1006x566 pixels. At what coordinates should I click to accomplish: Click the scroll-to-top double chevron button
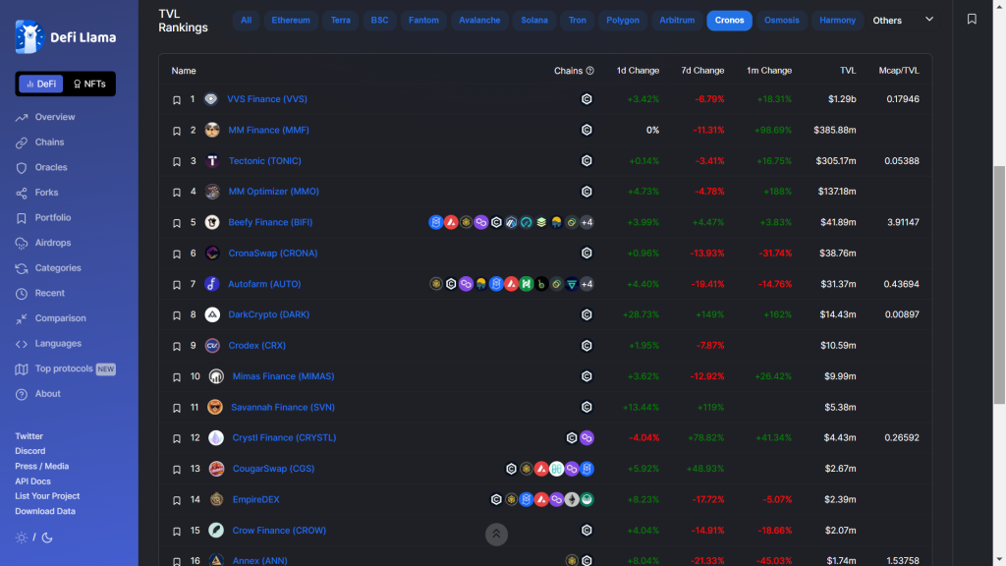[496, 534]
